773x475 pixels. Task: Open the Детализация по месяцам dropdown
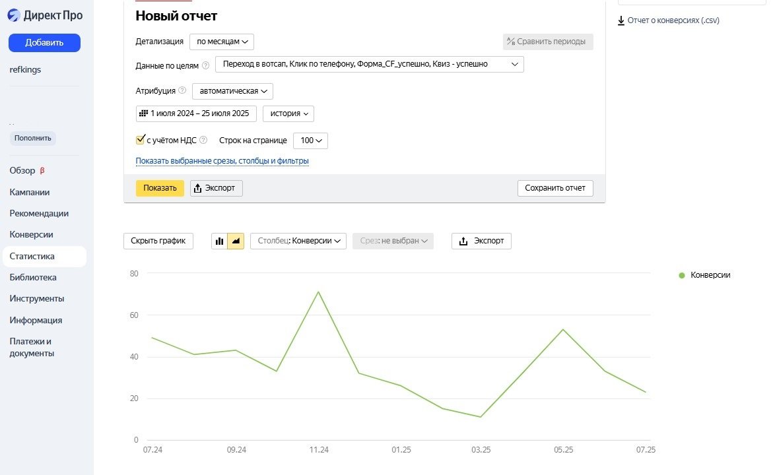click(222, 42)
